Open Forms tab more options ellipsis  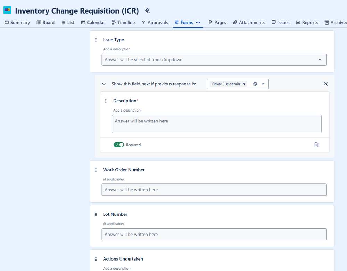tap(198, 22)
